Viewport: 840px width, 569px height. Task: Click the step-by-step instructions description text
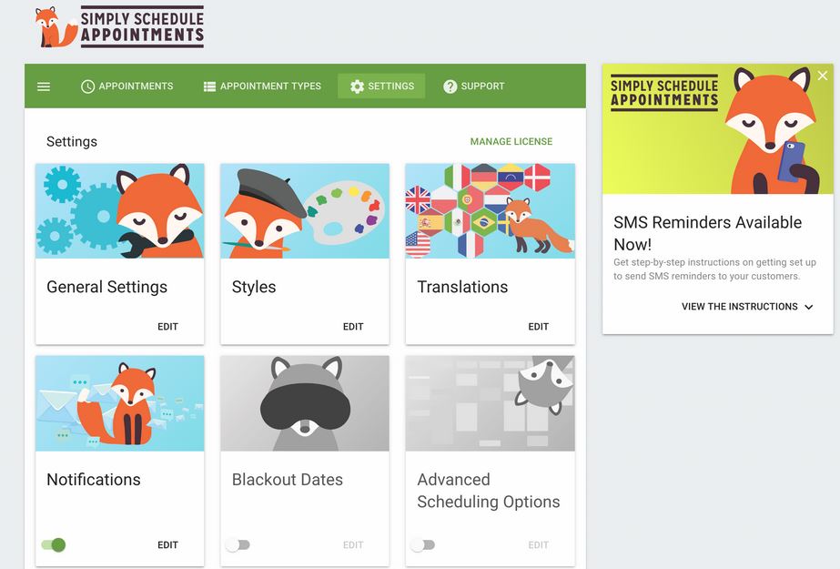(714, 269)
